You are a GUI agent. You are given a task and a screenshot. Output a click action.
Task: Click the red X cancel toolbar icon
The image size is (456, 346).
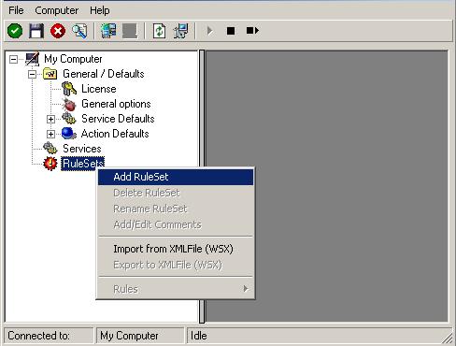[x=58, y=31]
